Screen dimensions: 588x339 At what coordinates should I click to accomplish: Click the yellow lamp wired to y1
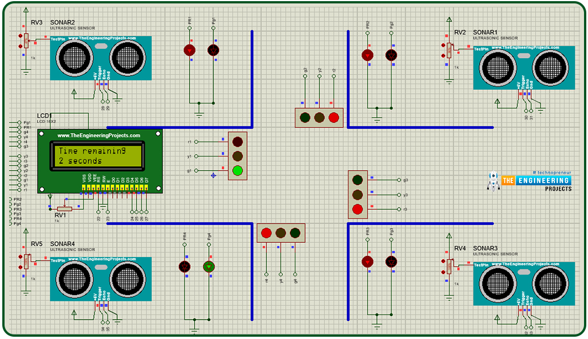[237, 156]
